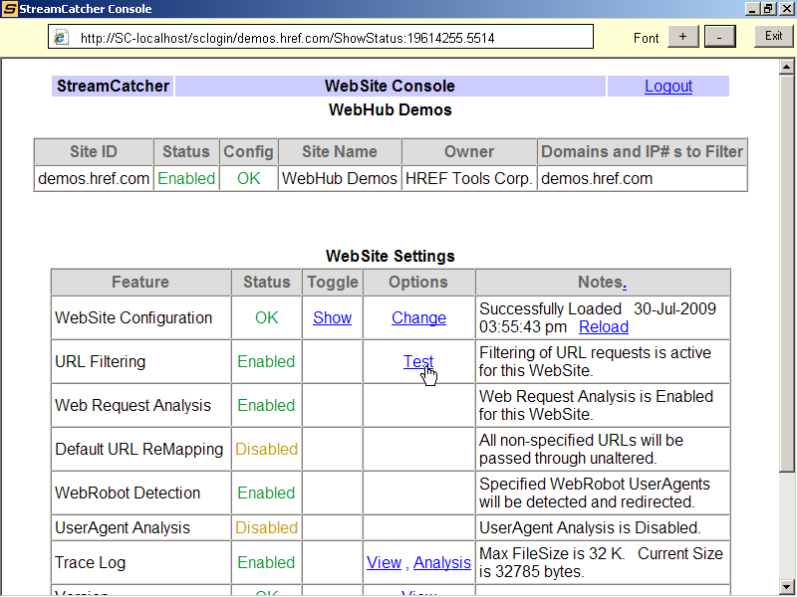This screenshot has height=597, width=797.
Task: Reload the website configuration
Action: pos(604,327)
